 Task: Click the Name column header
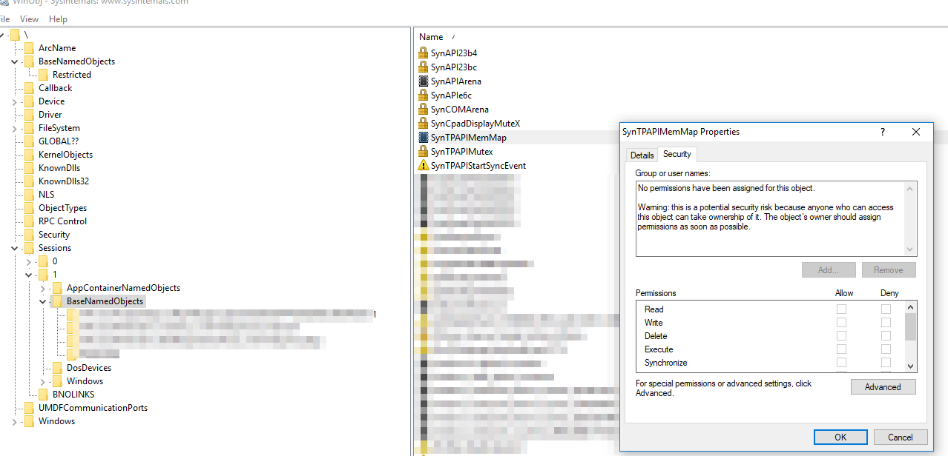point(431,37)
